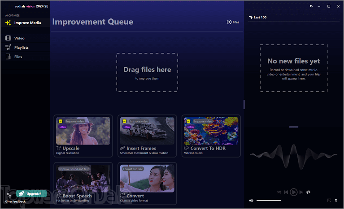344x209 pixels.
Task: Open the Boost Speech thumbnail
Action: pos(83,179)
